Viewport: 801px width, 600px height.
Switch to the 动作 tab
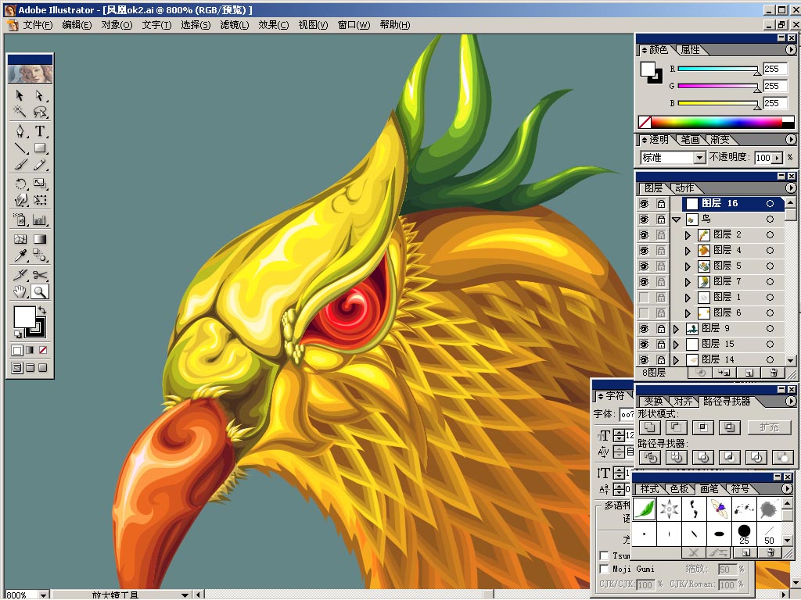(684, 188)
